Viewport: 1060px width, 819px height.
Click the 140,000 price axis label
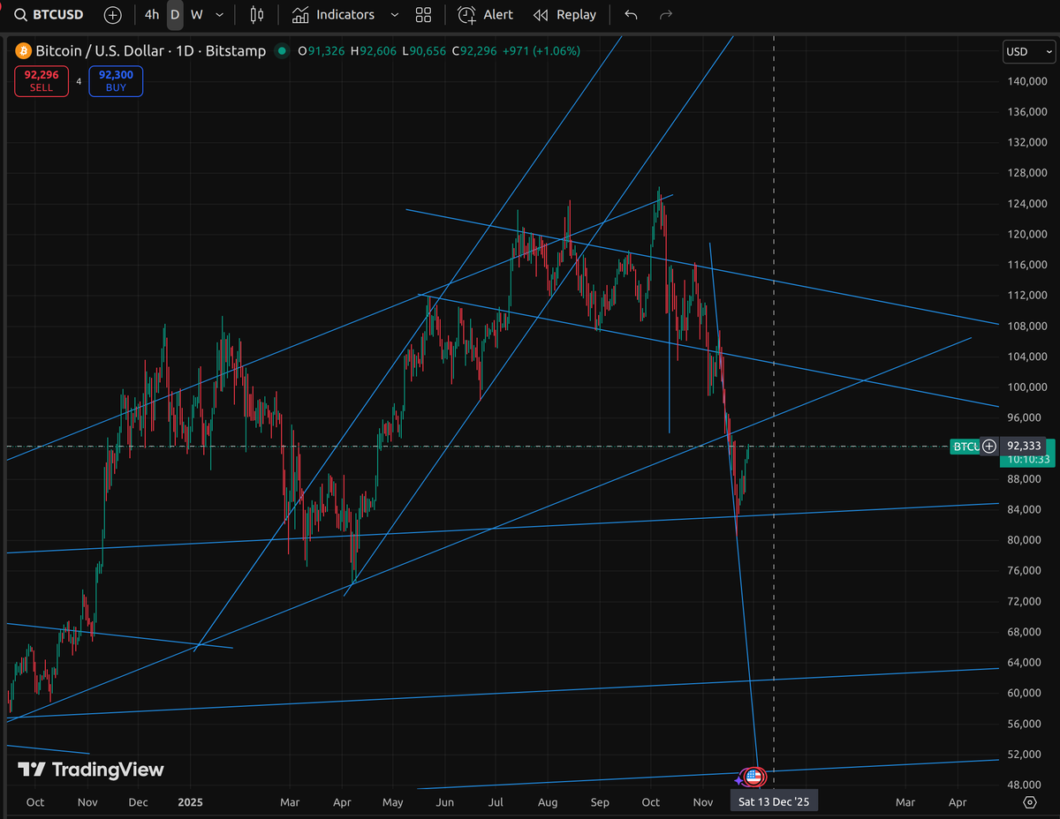[1027, 82]
